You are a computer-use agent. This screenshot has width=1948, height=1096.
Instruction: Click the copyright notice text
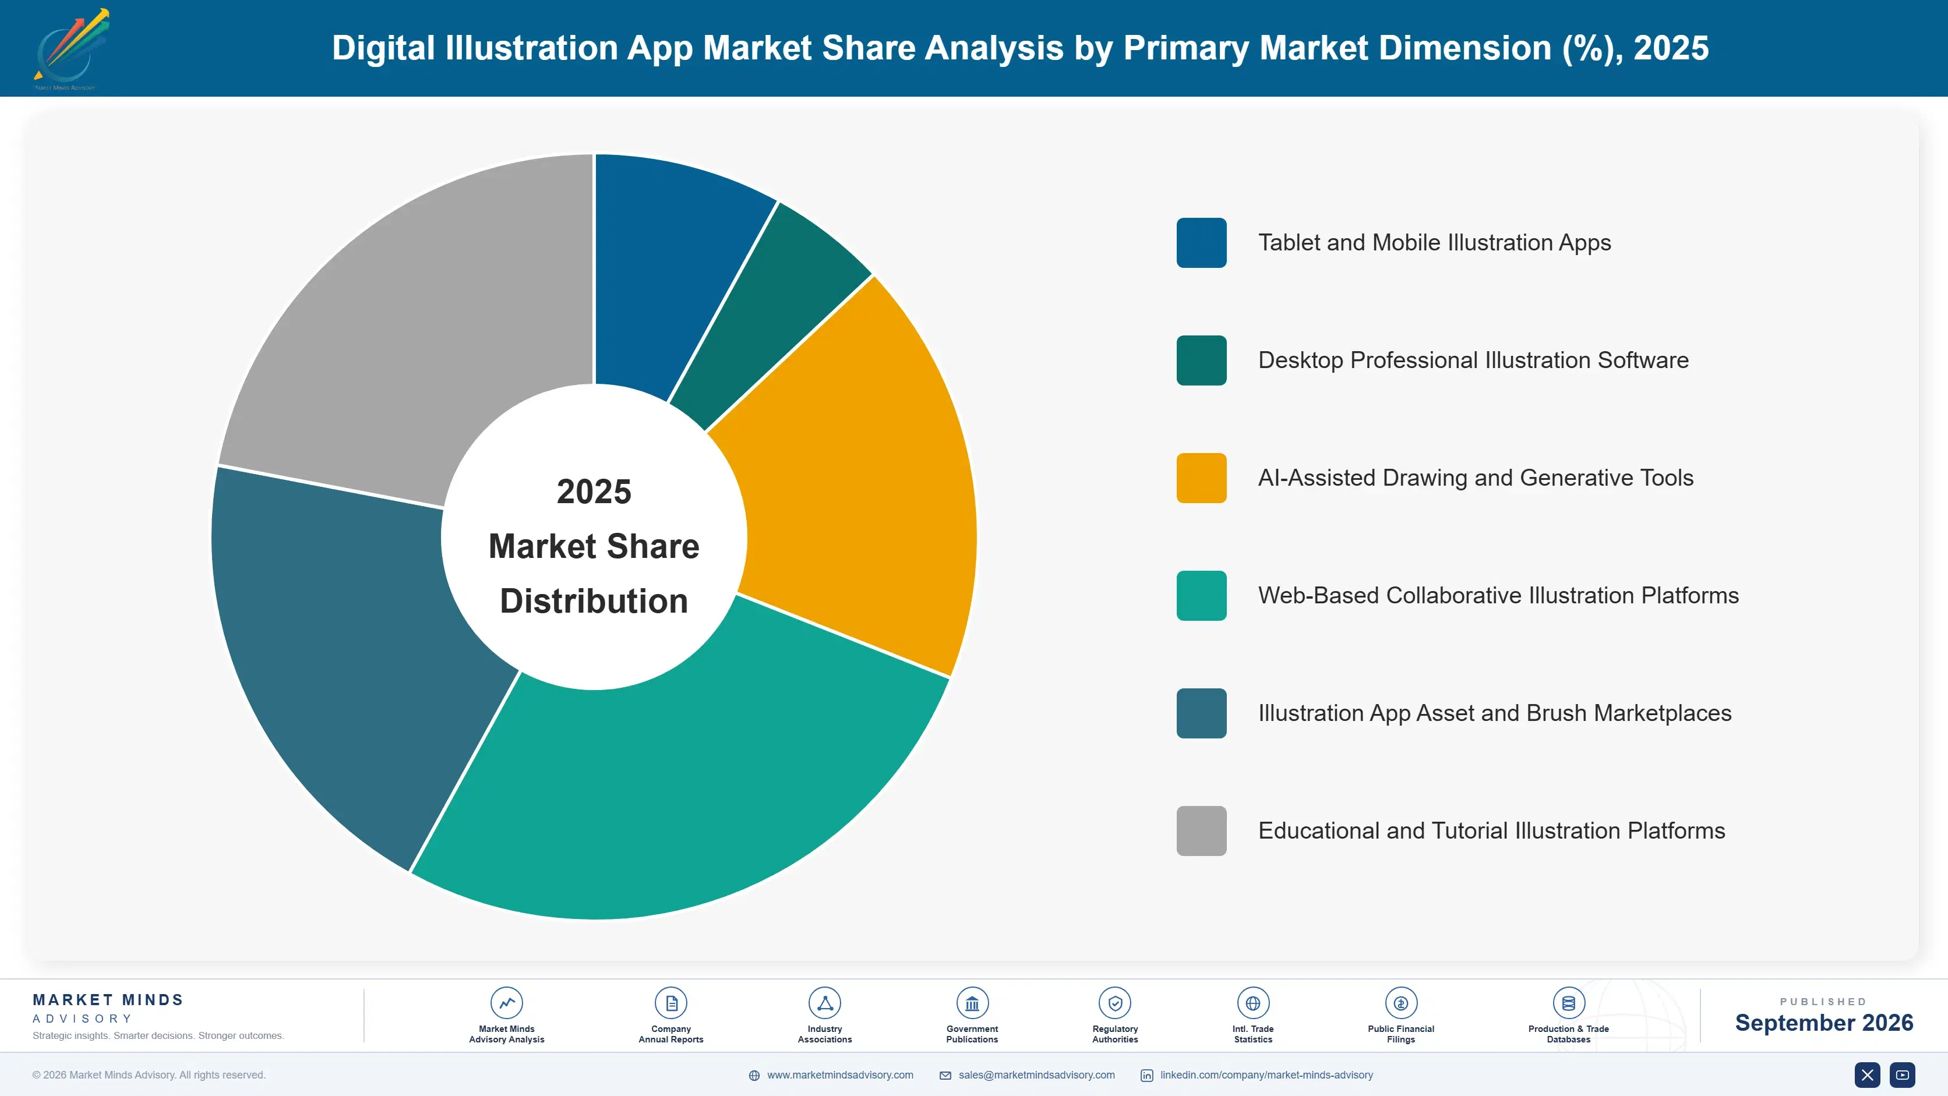tap(149, 1075)
